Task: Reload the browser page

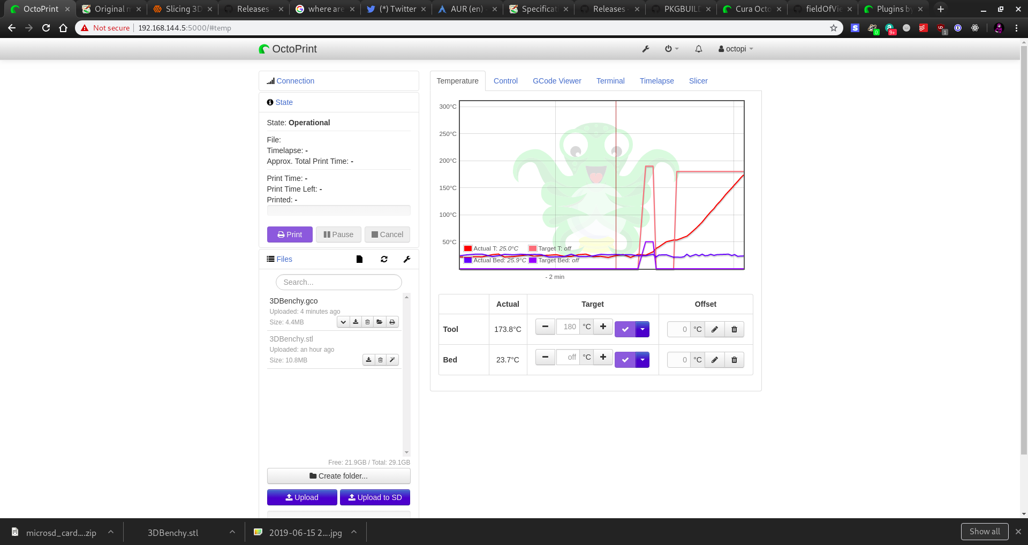Action: click(x=46, y=28)
